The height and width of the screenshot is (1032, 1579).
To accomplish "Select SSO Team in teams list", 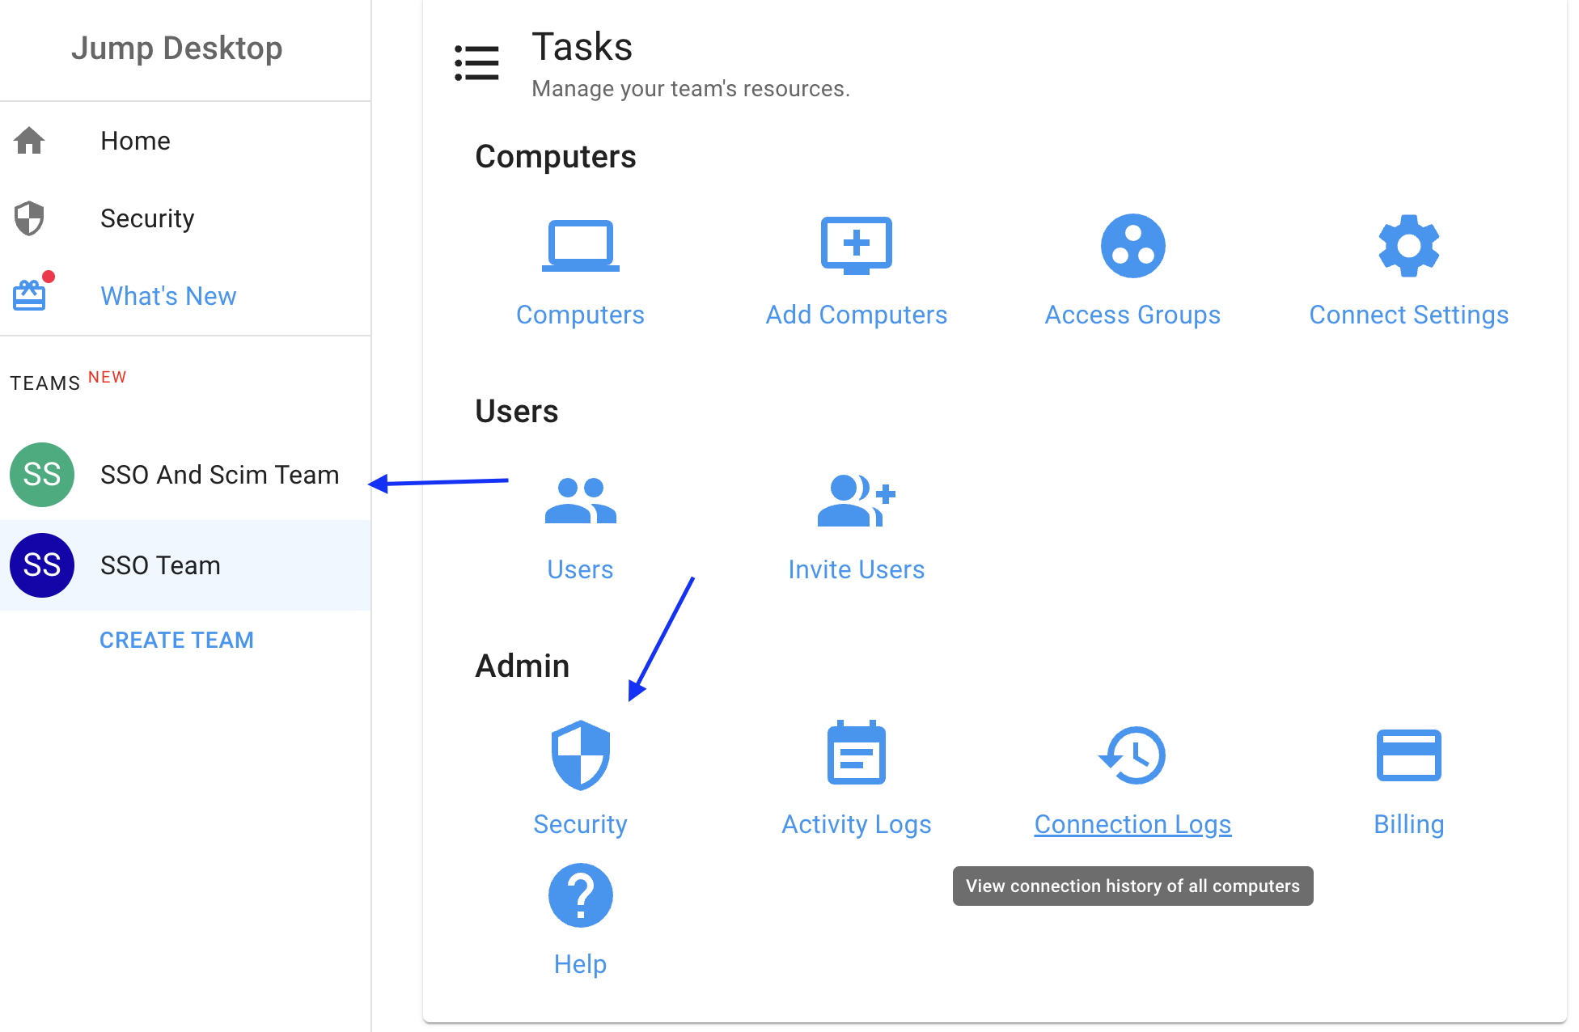I will [185, 565].
